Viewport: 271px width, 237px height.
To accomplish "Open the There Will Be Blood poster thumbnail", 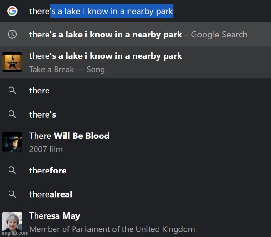I will 12,142.
